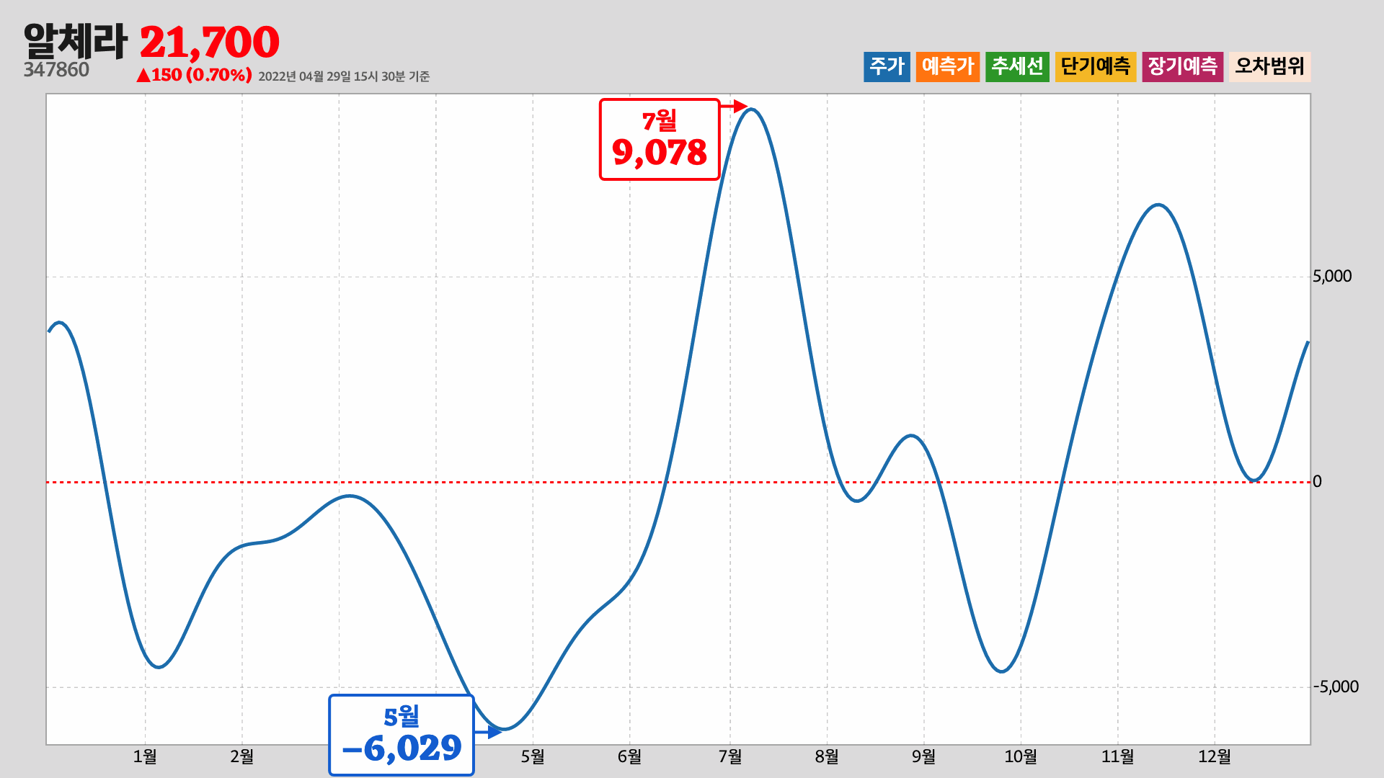Toggle the 예측가 legend item
The height and width of the screenshot is (778, 1384).
(x=947, y=66)
